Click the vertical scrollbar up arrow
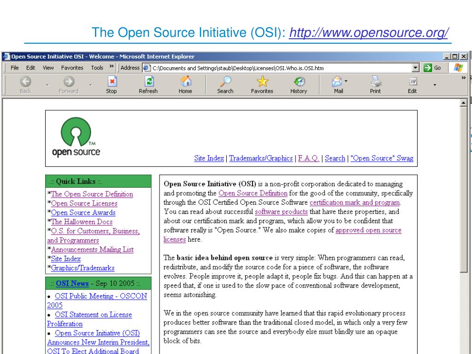The width and height of the screenshot is (472, 354). [463, 103]
